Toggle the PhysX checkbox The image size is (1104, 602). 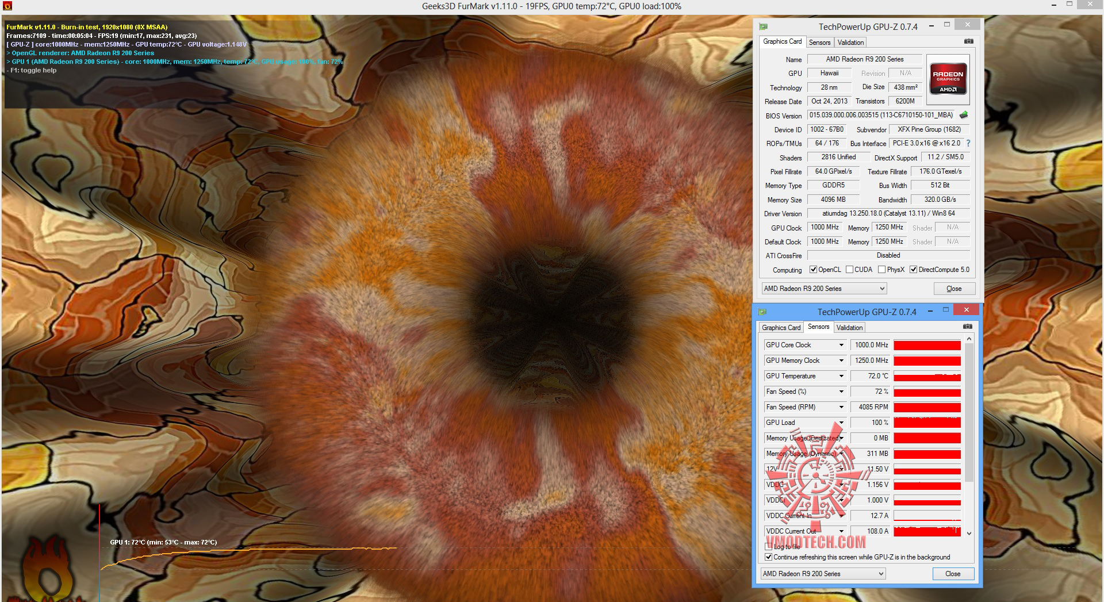[881, 270]
